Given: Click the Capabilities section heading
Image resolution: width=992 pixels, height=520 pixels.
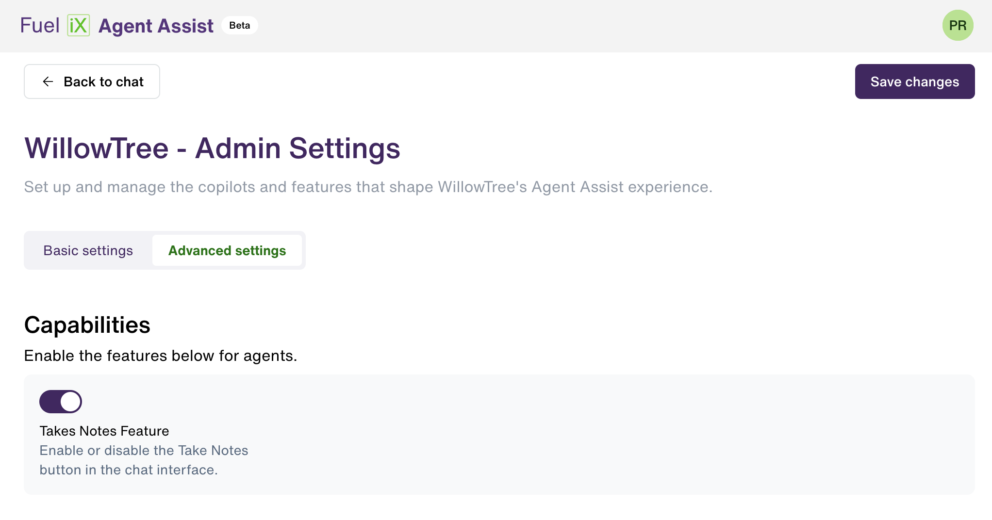Looking at the screenshot, I should pyautogui.click(x=87, y=325).
